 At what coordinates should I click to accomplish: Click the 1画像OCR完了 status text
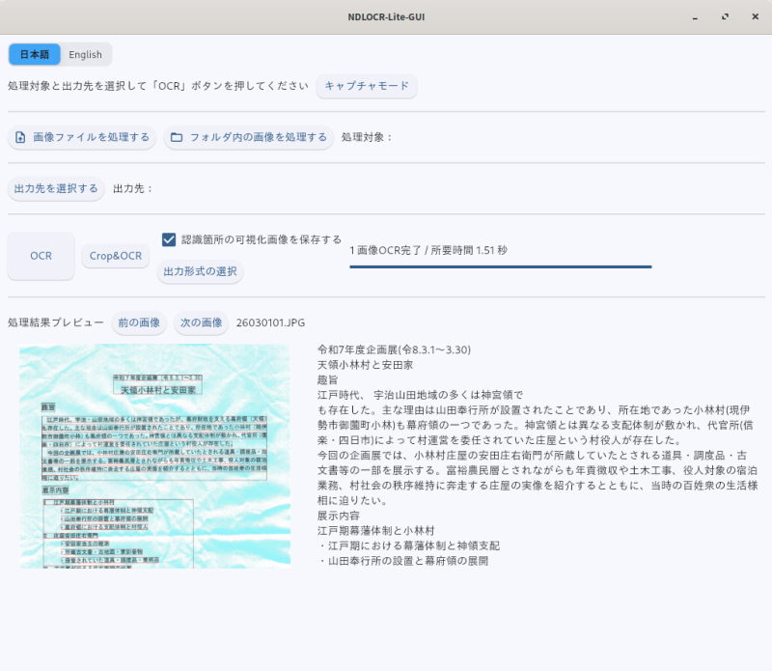427,249
